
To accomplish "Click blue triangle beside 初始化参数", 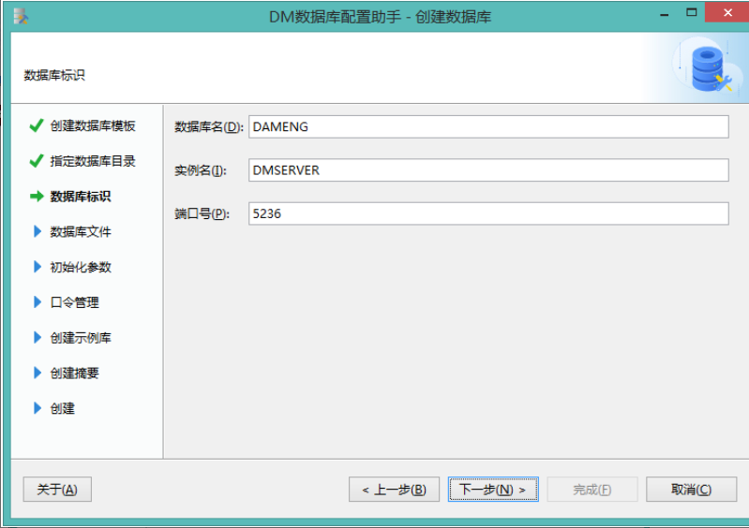I will click(37, 267).
